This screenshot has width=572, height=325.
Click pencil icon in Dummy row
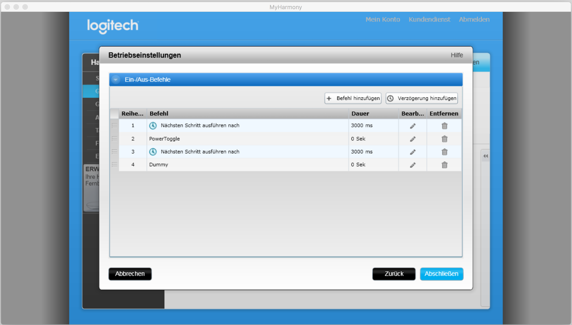click(413, 165)
